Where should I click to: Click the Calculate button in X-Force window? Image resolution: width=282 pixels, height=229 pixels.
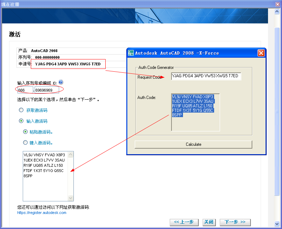pos(193,144)
